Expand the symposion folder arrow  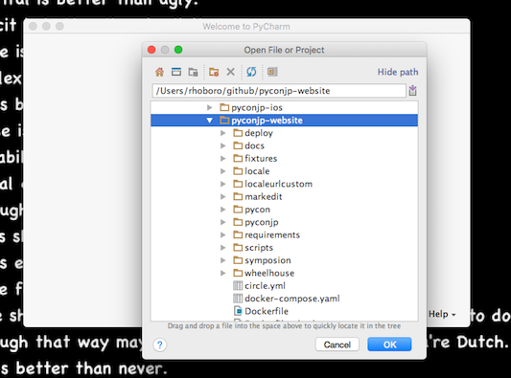(223, 260)
